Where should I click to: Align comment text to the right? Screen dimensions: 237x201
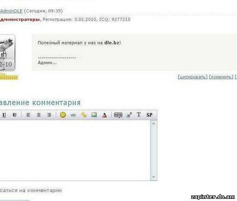(49, 115)
